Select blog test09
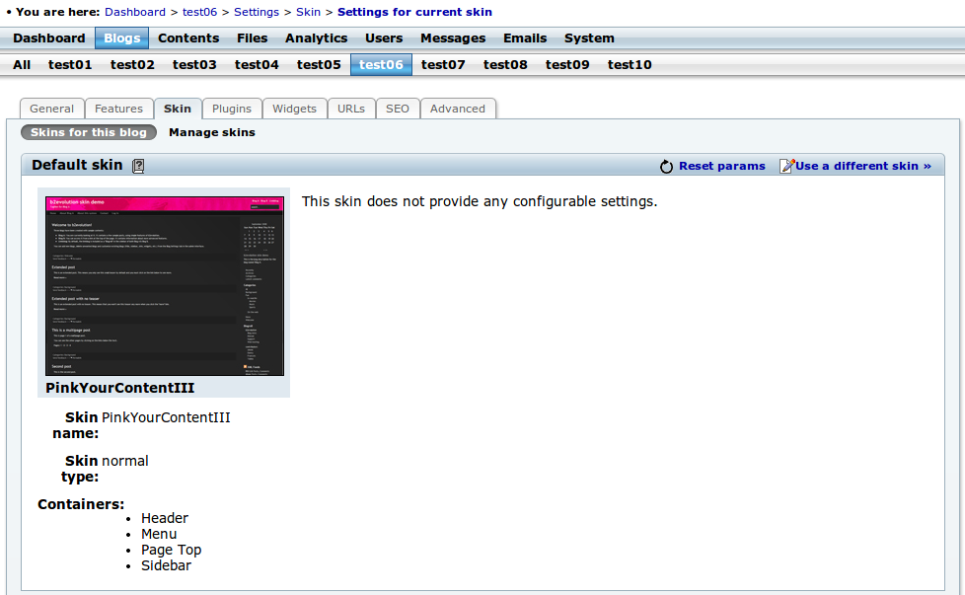Screen dimensions: 965x595 click(567, 64)
